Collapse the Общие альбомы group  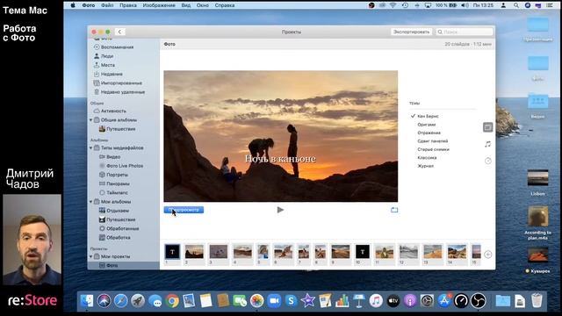pyautogui.click(x=90, y=120)
